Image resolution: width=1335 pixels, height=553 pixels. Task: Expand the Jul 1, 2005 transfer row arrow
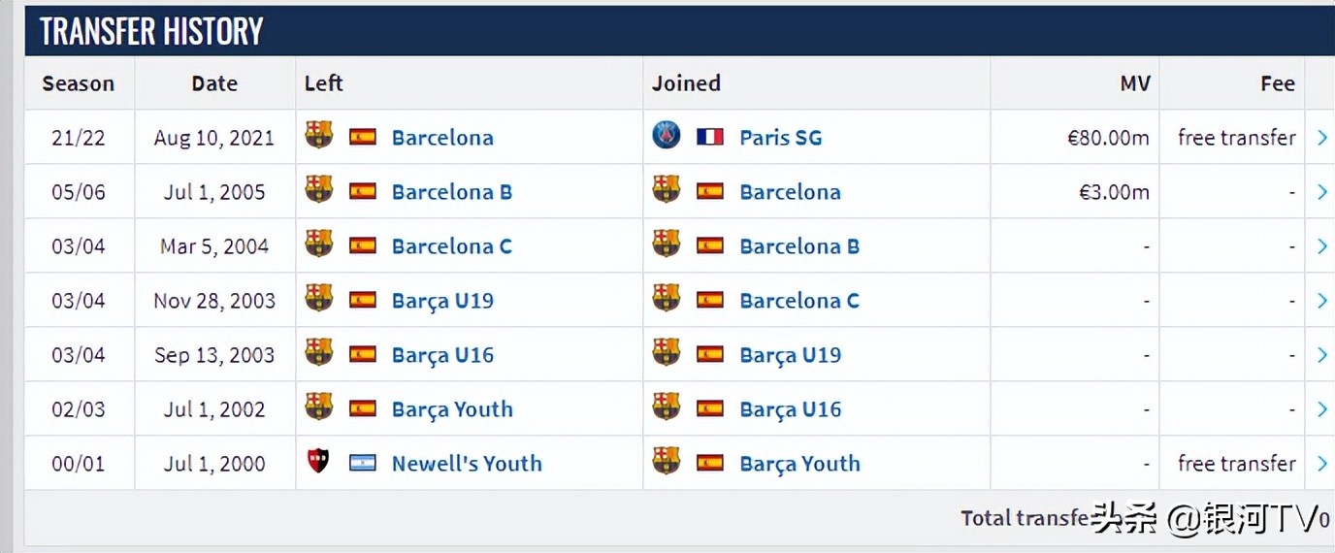point(1321,192)
